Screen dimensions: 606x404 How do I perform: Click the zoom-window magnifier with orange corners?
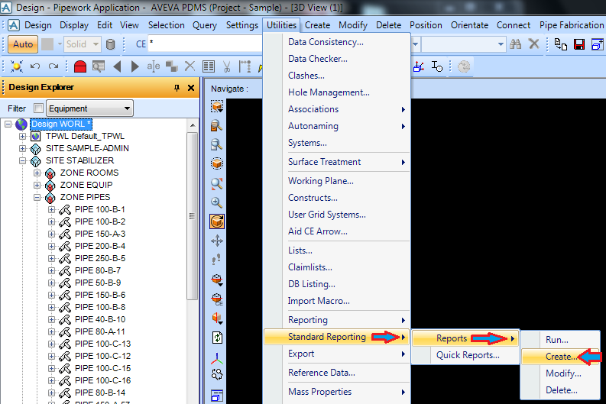coord(217,183)
